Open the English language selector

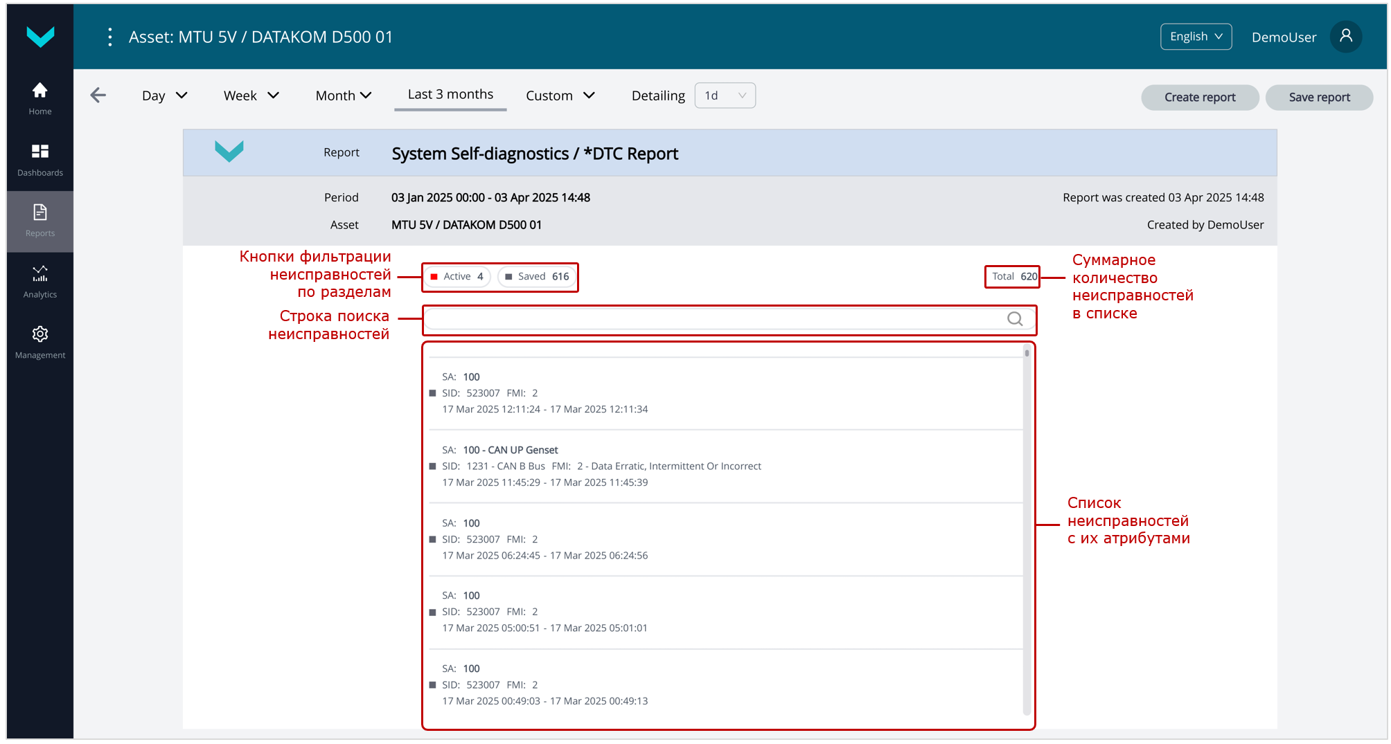tap(1196, 37)
